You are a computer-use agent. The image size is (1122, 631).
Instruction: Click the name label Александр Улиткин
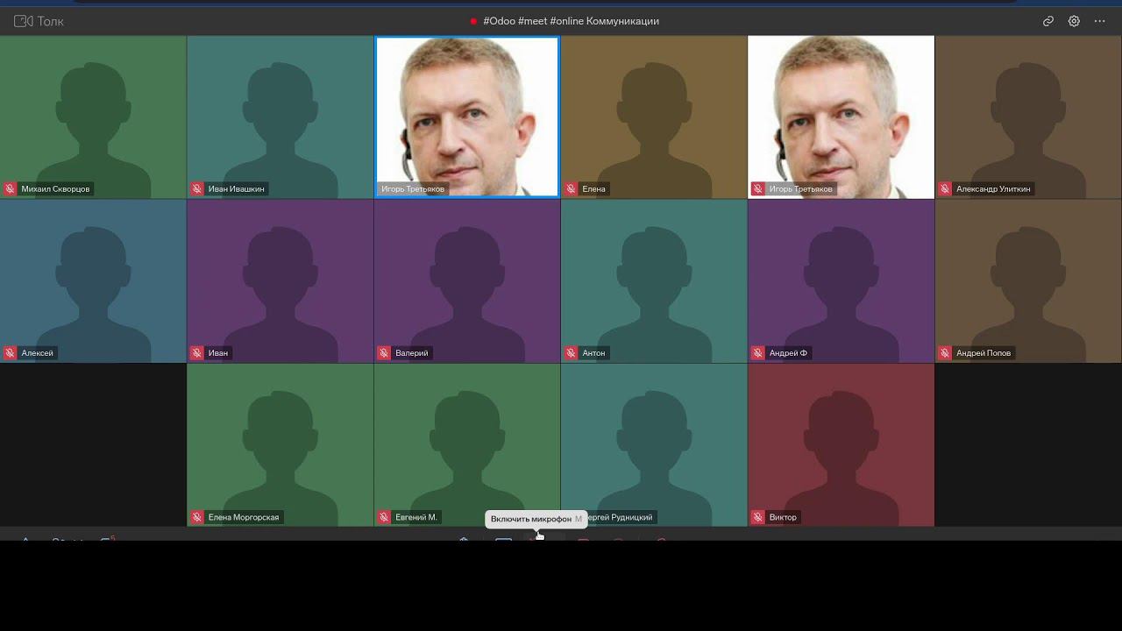pyautogui.click(x=993, y=188)
